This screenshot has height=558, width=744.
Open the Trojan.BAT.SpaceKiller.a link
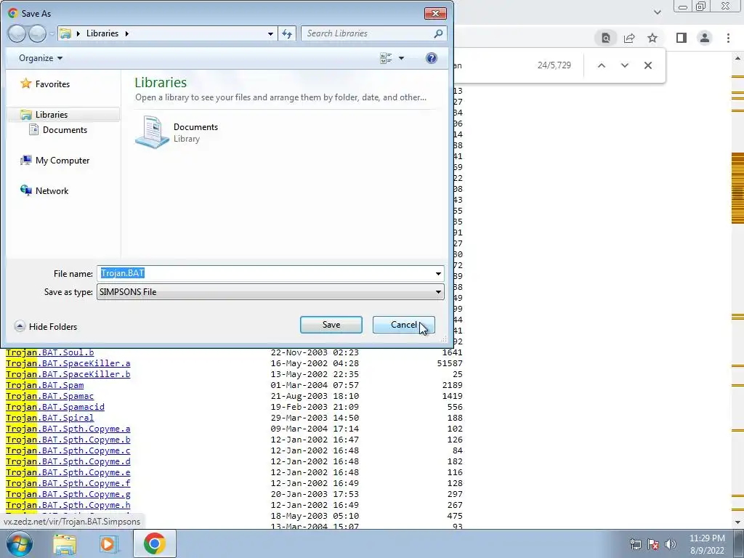point(68,363)
